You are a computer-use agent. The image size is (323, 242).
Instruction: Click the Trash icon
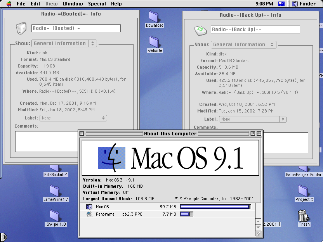[303, 216]
